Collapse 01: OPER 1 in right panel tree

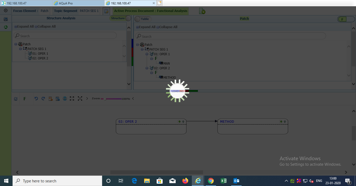[x=147, y=54]
